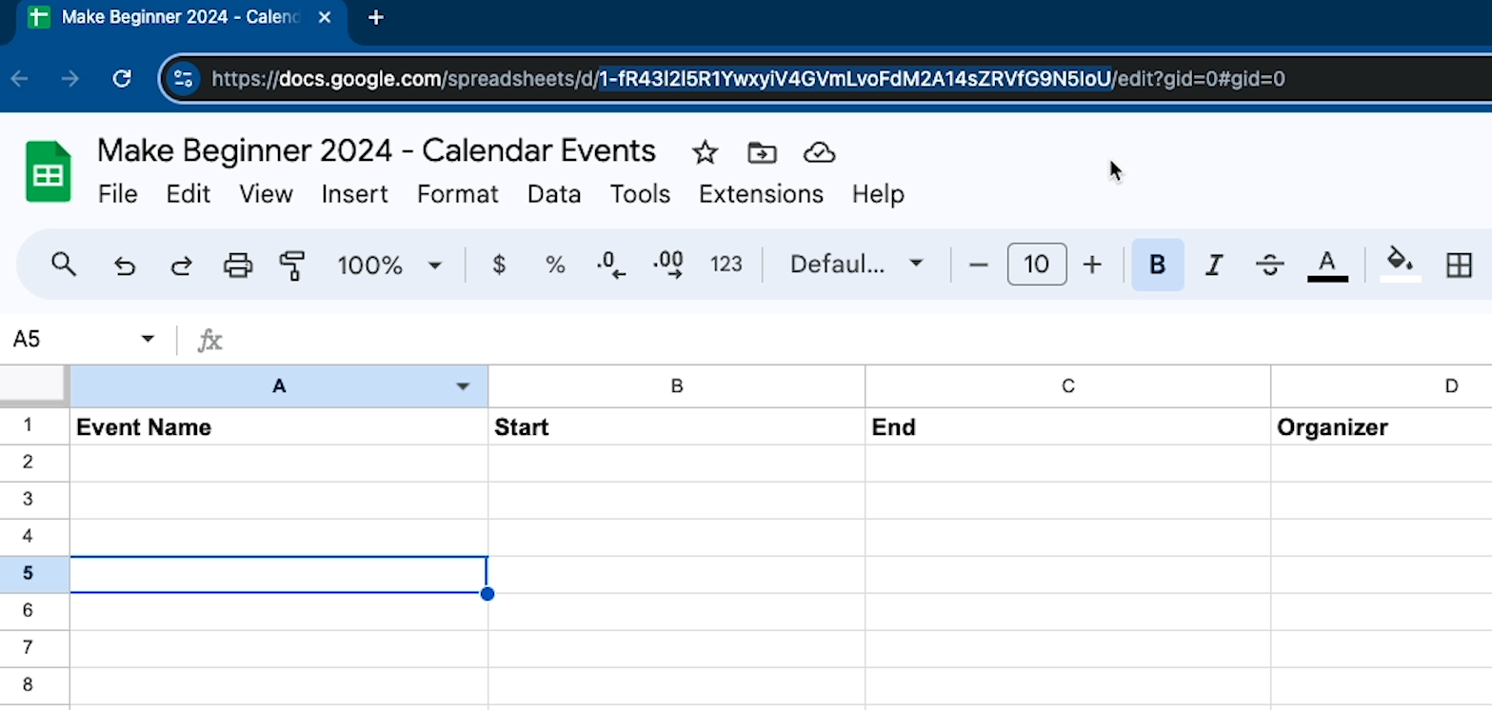This screenshot has height=710, width=1492.
Task: Select the Organizer header cell
Action: 1383,426
